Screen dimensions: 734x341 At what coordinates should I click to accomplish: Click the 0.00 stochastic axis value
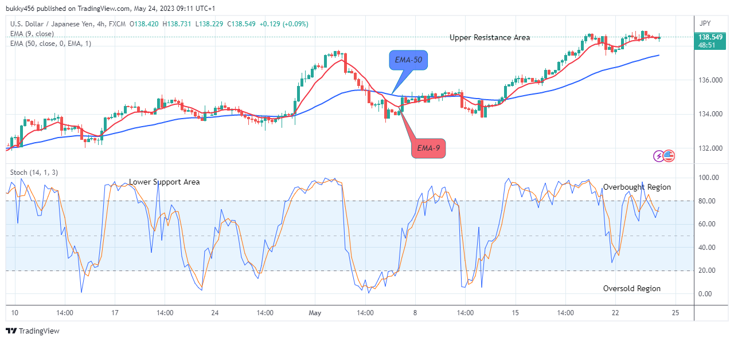pos(705,294)
